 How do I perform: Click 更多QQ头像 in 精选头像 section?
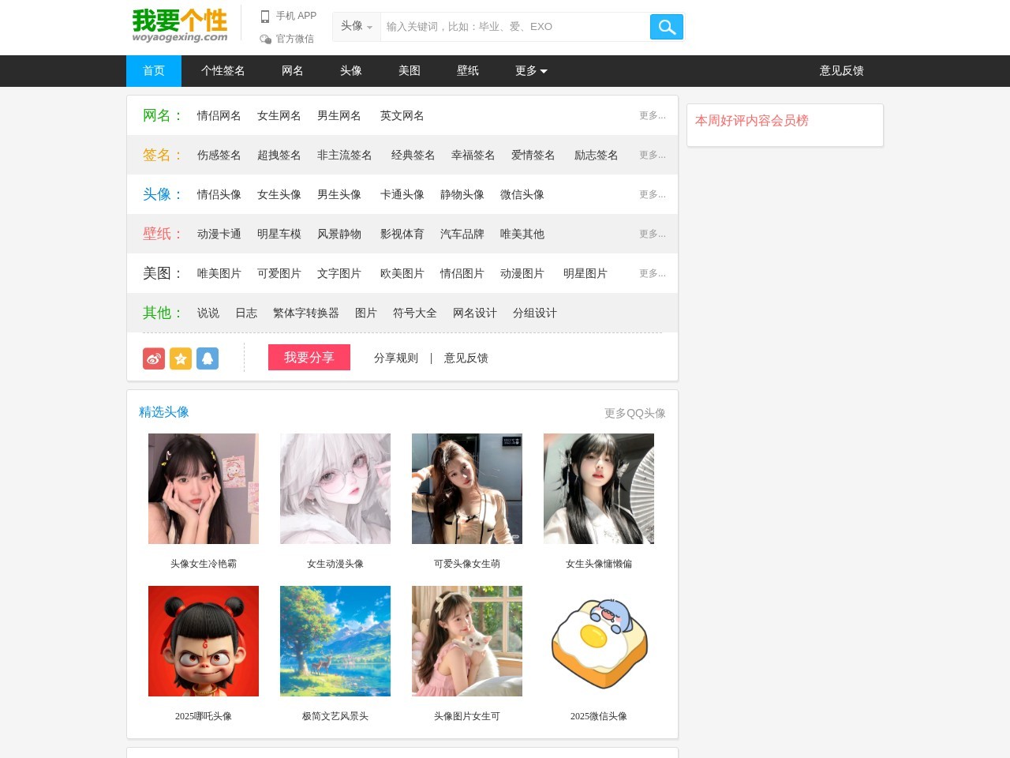click(x=635, y=412)
